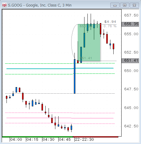Select the gray dashed horizontal line

click(60, 93)
